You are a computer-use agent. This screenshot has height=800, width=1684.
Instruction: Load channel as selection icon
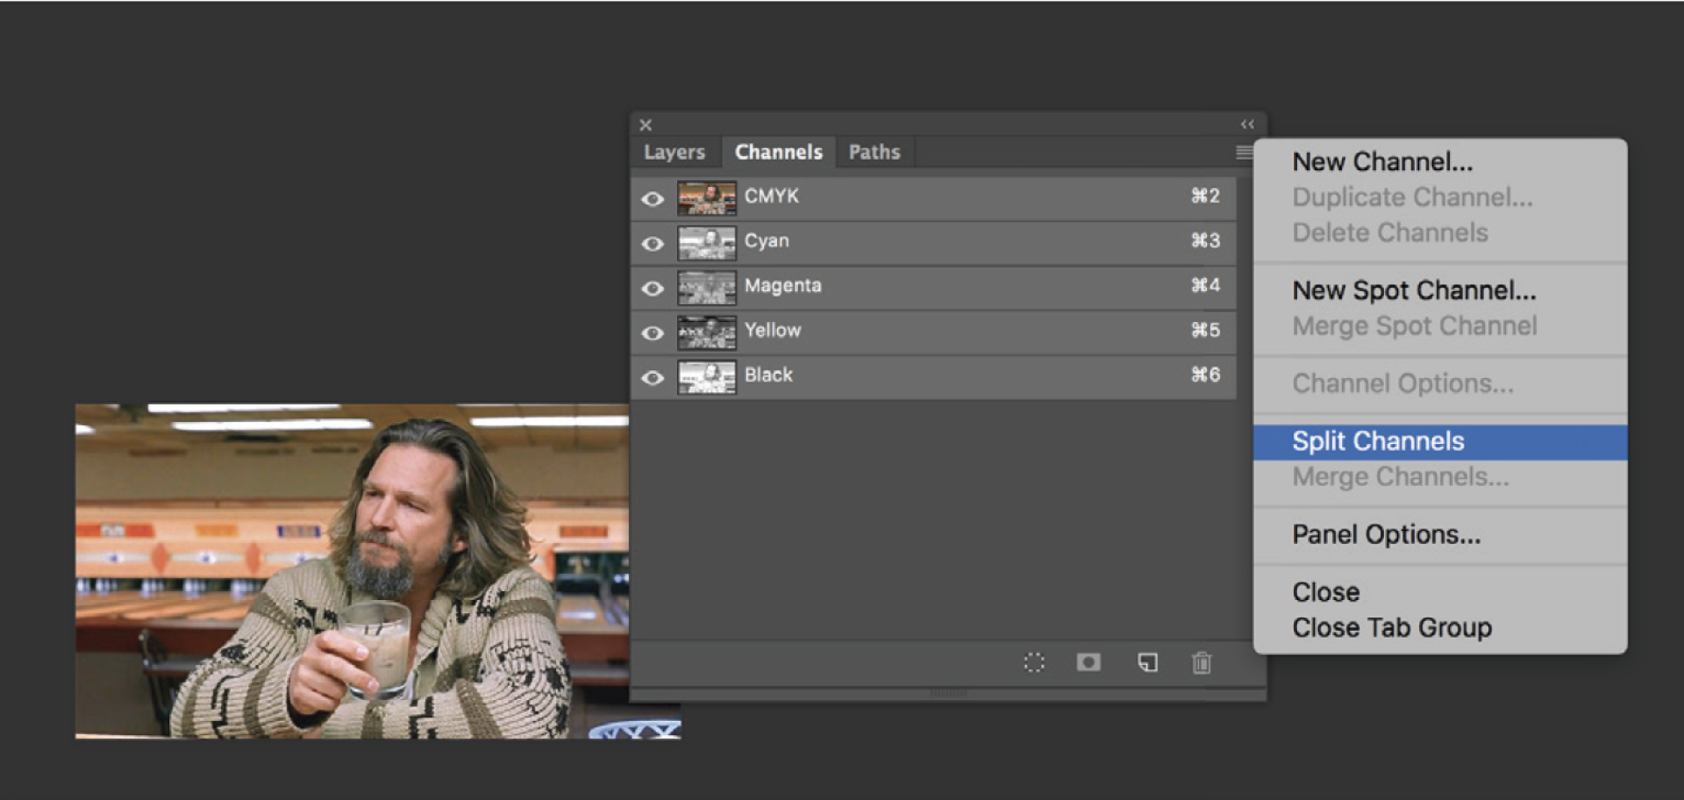point(1034,662)
